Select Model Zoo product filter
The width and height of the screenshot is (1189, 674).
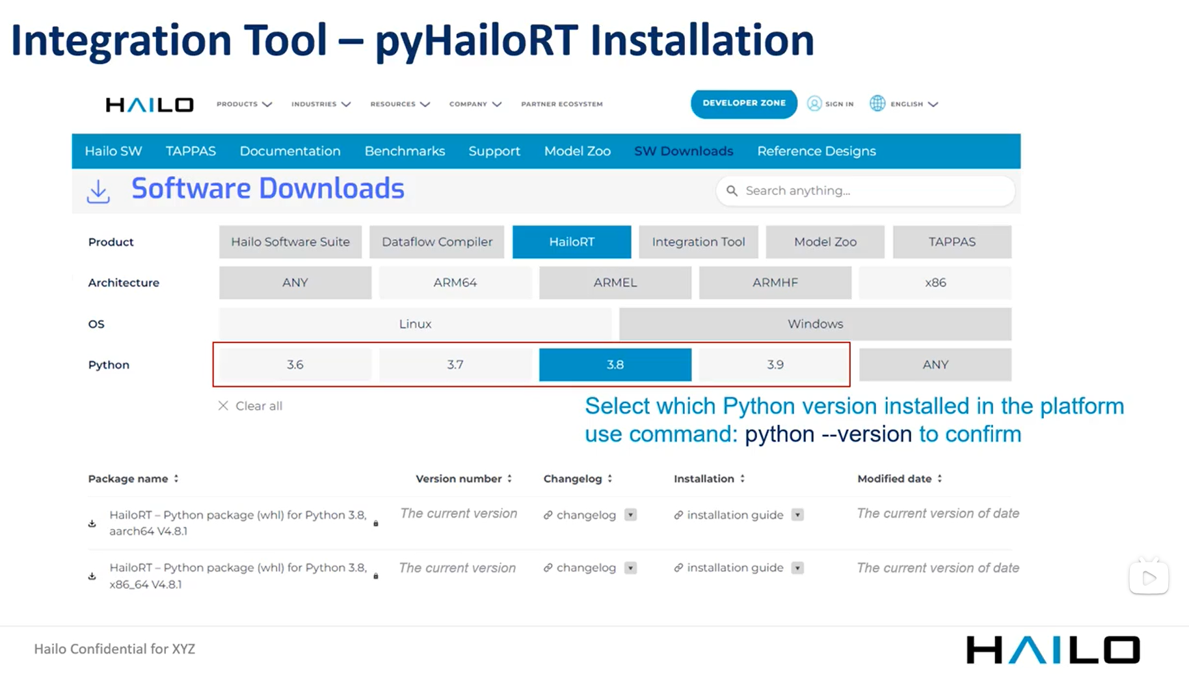(x=825, y=242)
